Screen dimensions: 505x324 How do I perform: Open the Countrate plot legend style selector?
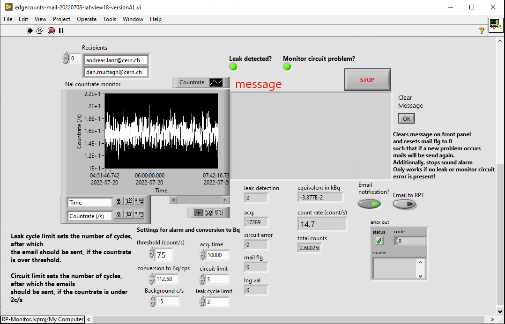point(216,82)
